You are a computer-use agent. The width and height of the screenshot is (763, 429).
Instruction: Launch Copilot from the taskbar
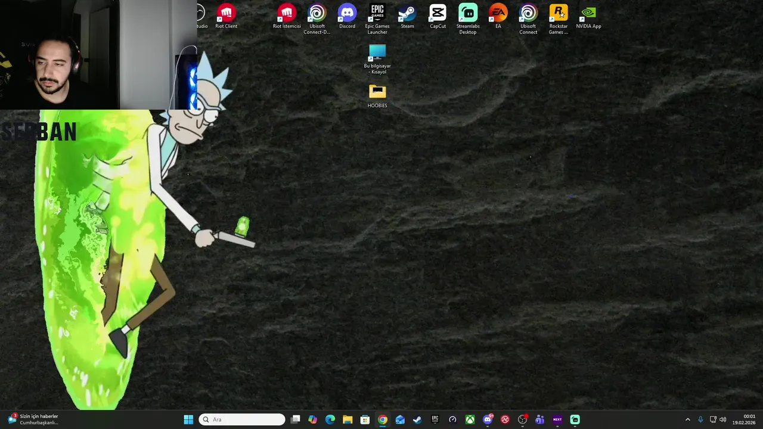click(312, 419)
